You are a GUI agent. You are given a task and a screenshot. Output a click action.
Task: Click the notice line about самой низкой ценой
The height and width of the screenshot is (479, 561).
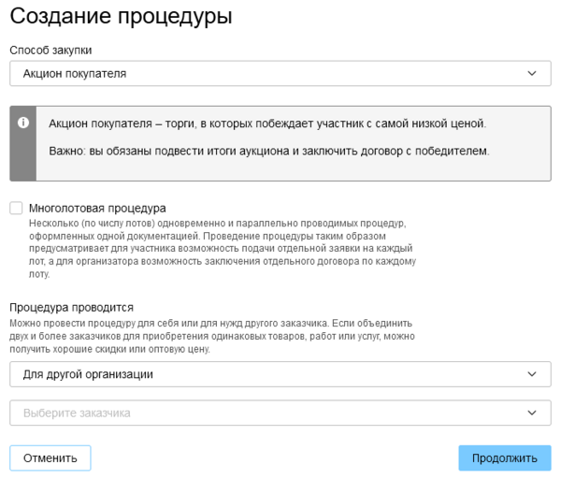pos(267,123)
